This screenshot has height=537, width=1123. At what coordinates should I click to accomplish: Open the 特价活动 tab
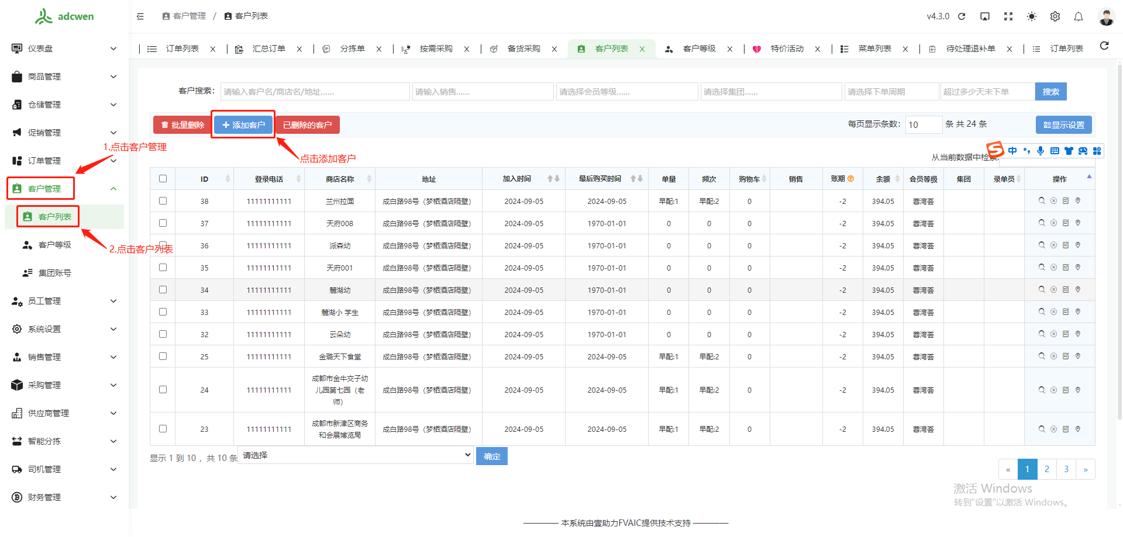[x=787, y=48]
